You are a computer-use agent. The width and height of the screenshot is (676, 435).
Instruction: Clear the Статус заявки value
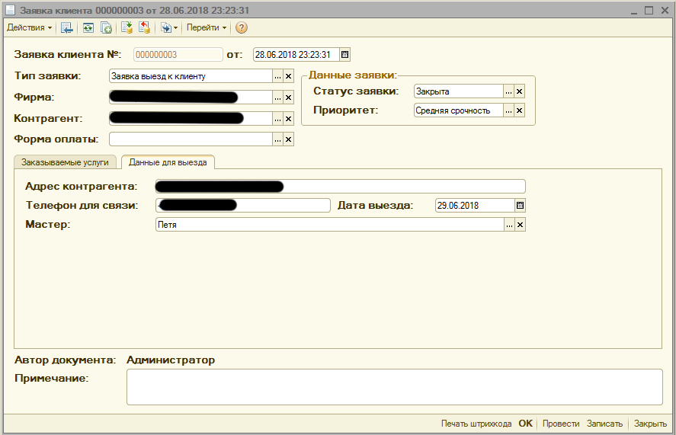[x=520, y=91]
